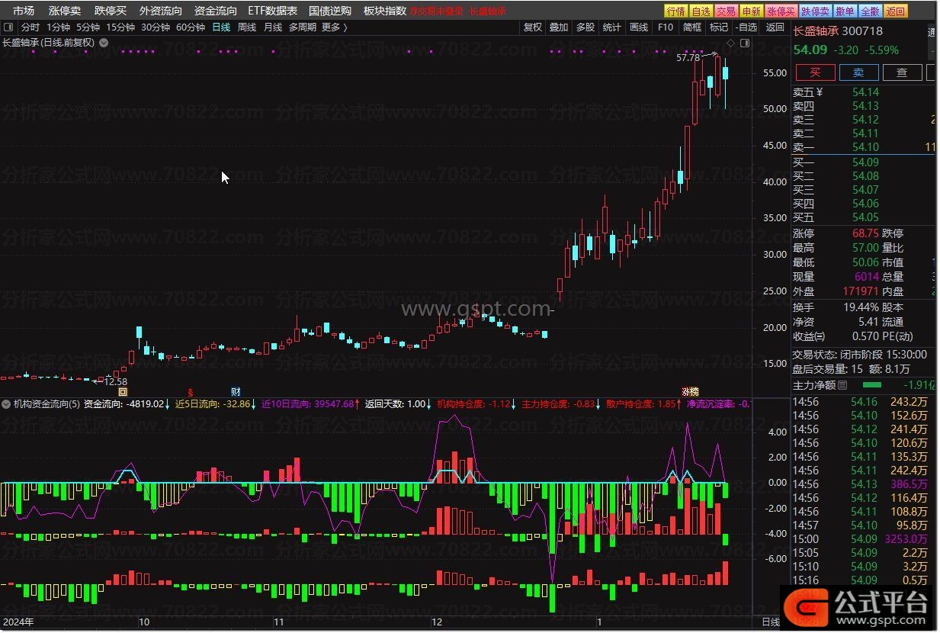Switch to the 5分钟 period
940x633 pixels.
point(88,27)
